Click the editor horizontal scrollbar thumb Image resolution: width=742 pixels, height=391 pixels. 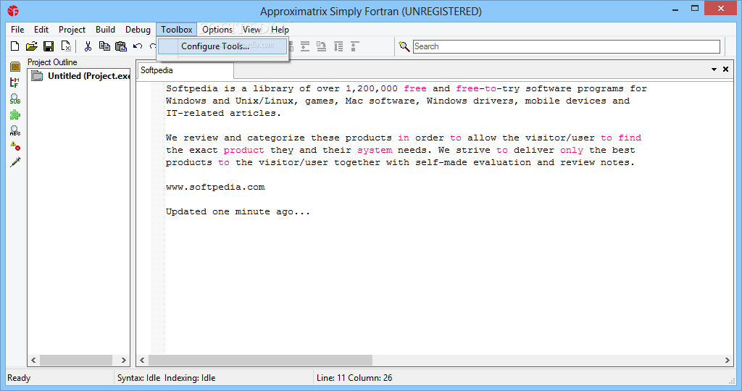click(261, 361)
